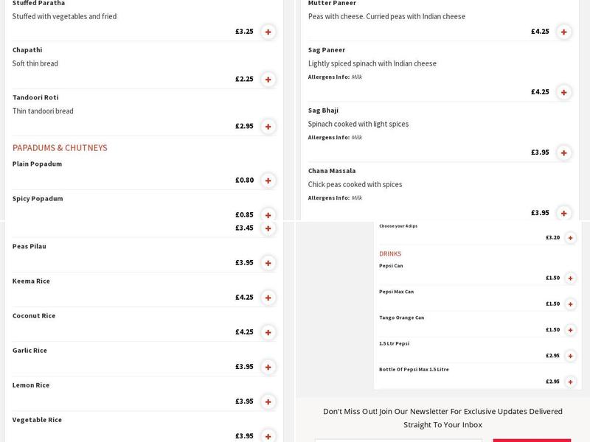
Task: Add Spicy Popadum to the order
Action: point(267,214)
